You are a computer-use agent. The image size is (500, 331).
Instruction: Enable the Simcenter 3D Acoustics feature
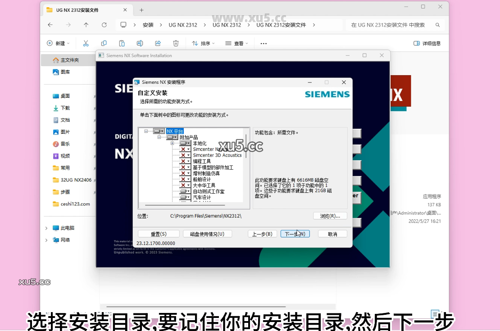[185, 155]
